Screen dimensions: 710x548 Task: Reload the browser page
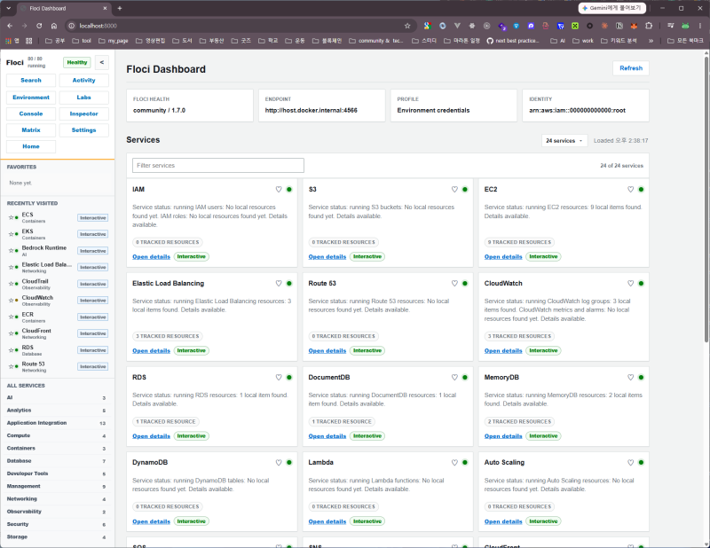(39, 26)
